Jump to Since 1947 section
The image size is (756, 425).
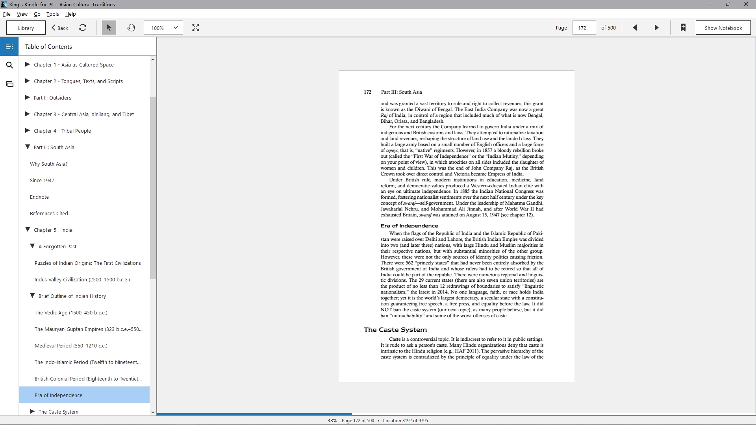[42, 180]
